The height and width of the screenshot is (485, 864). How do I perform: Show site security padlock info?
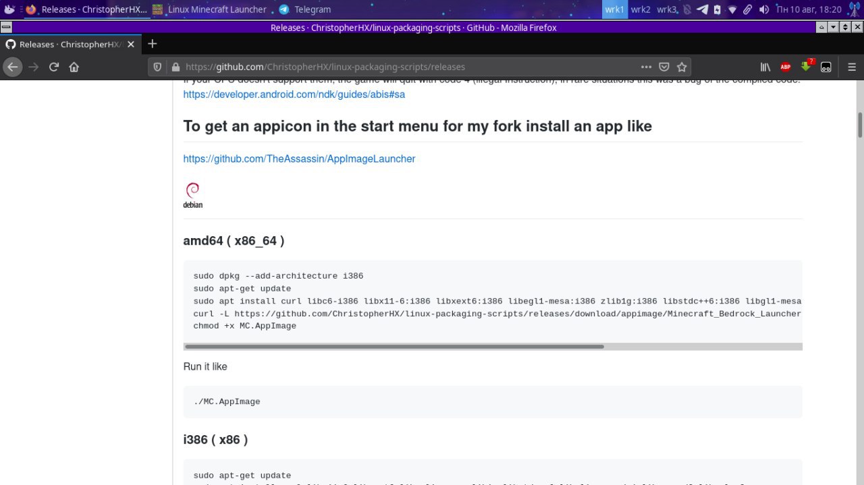[x=175, y=67]
